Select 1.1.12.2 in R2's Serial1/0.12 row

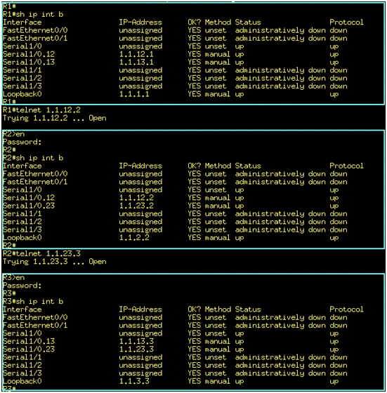click(x=136, y=198)
